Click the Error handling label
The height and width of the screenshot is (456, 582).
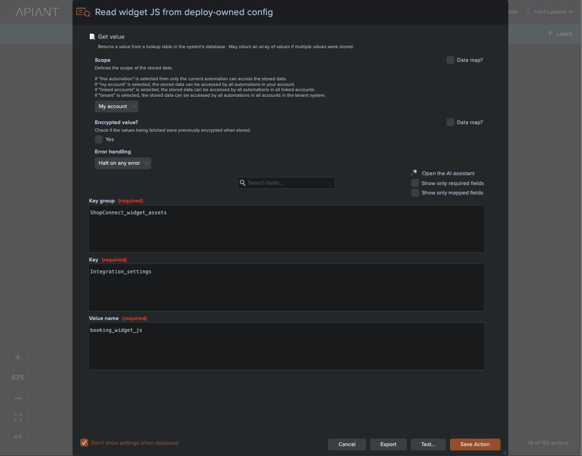point(113,152)
